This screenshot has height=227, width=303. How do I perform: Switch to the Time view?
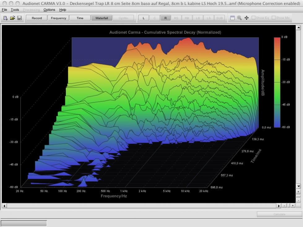pos(80,18)
